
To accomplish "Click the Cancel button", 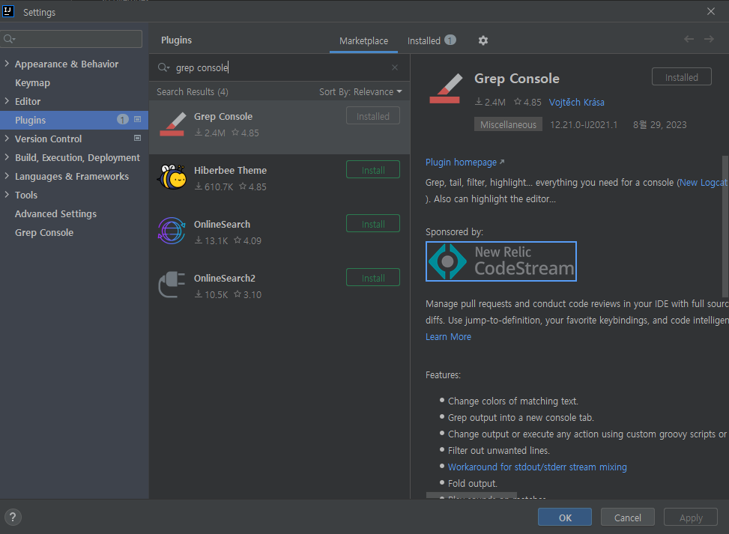I will pyautogui.click(x=628, y=518).
